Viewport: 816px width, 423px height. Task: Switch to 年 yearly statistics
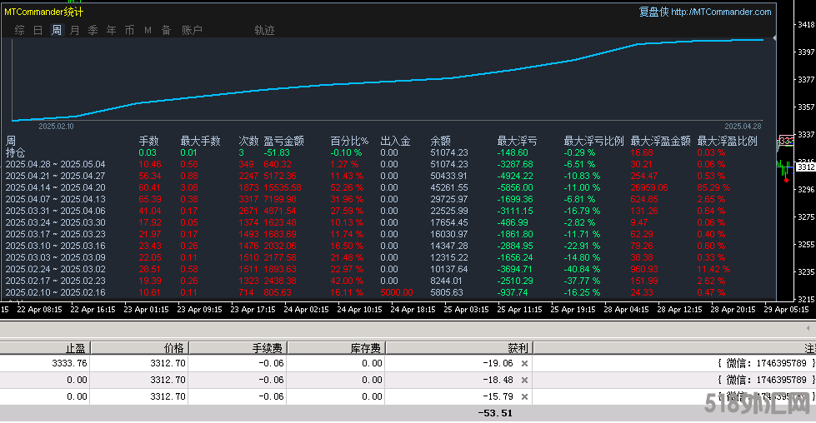(x=111, y=30)
